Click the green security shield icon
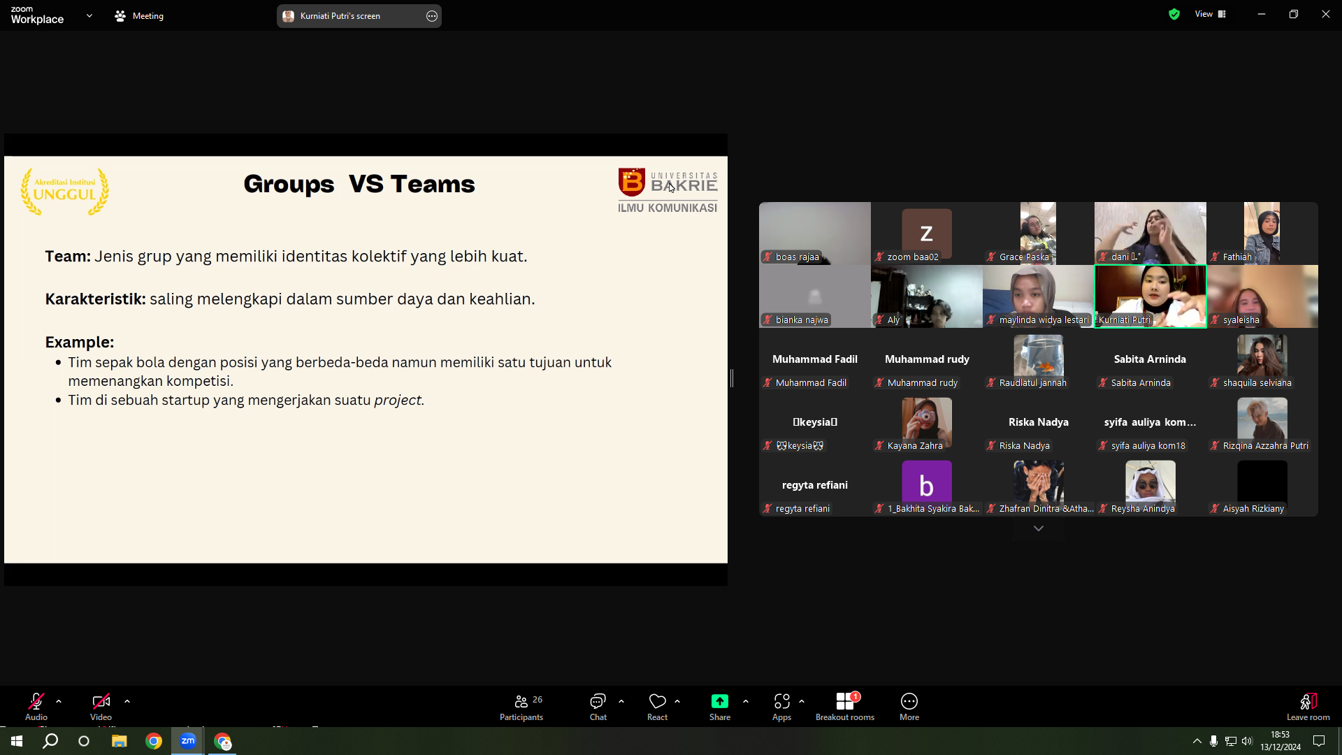Viewport: 1342px width, 755px height. (x=1174, y=14)
